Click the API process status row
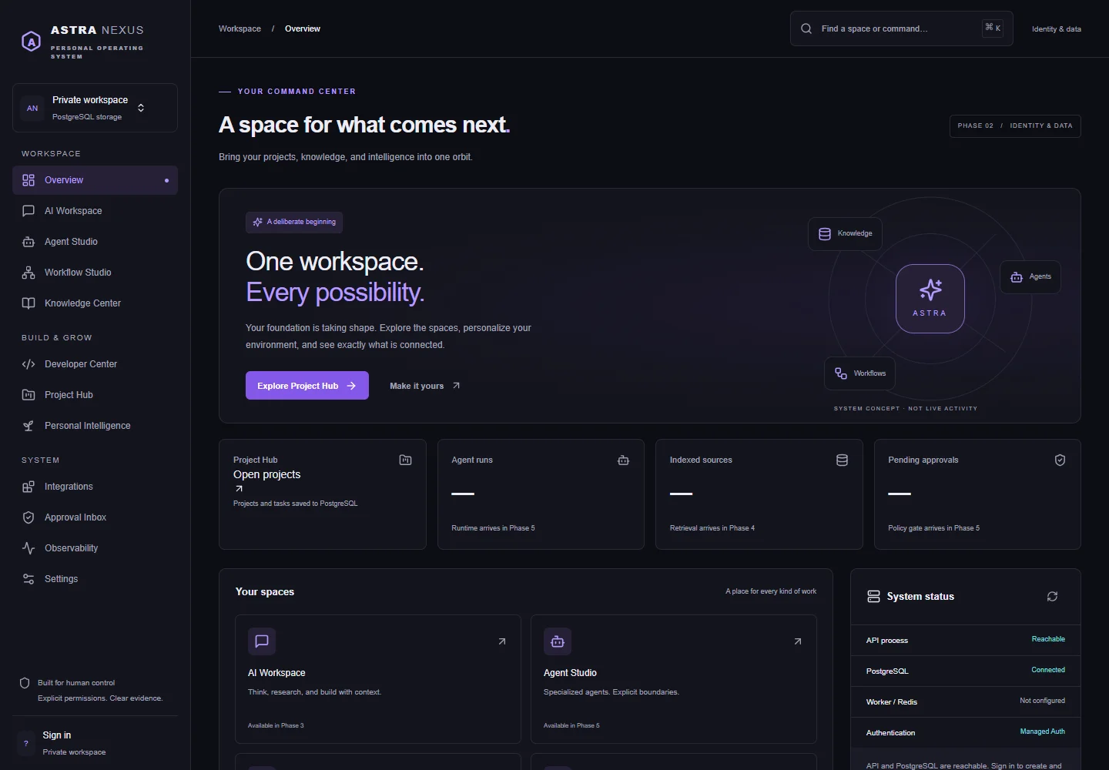This screenshot has height=770, width=1109. point(966,640)
